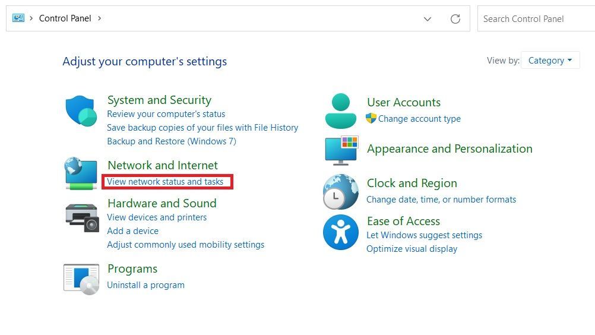Open Change date, time, or number formats

point(441,200)
